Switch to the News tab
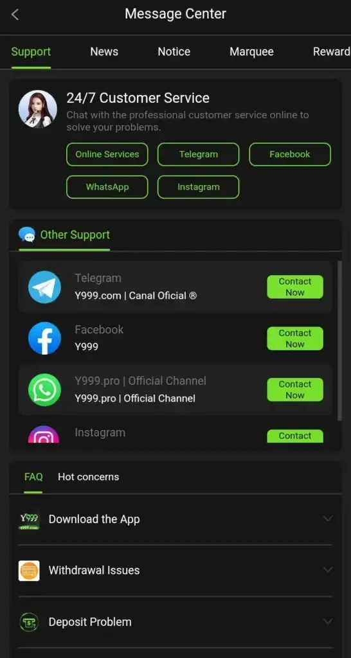 click(104, 51)
